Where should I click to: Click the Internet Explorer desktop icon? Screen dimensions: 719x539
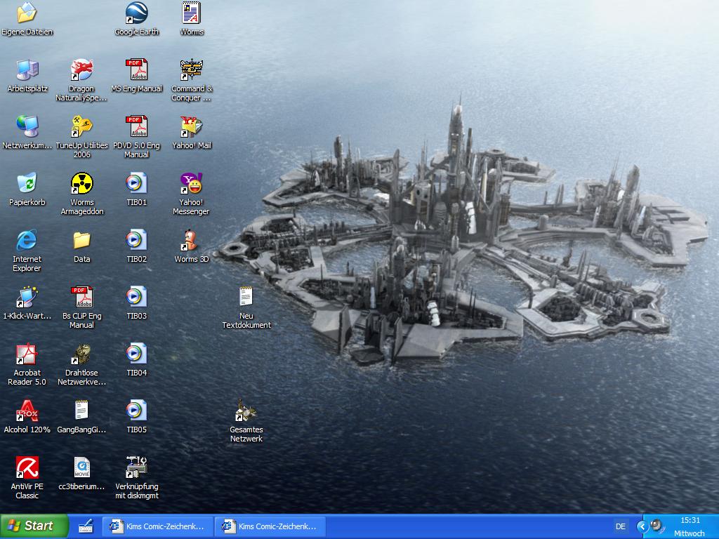[x=27, y=241]
